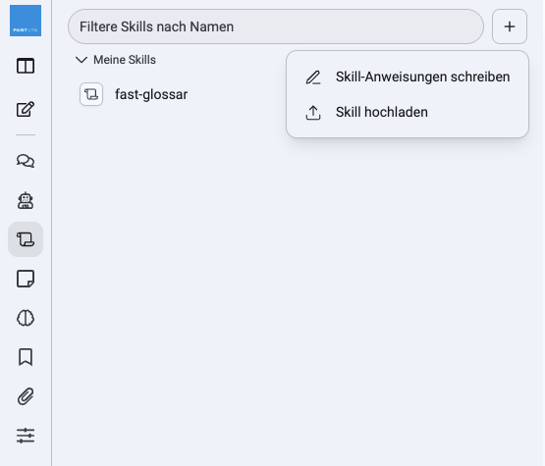Choose Skill hochladen menu entry
Viewport: 545px width, 466px height.
point(408,112)
